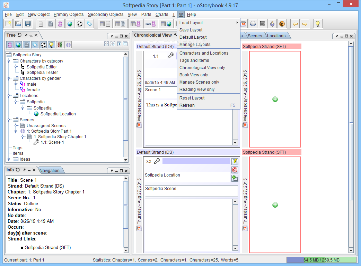Open the locations table icon in toolbar
This screenshot has width=361, height=266.
(x=166, y=24)
